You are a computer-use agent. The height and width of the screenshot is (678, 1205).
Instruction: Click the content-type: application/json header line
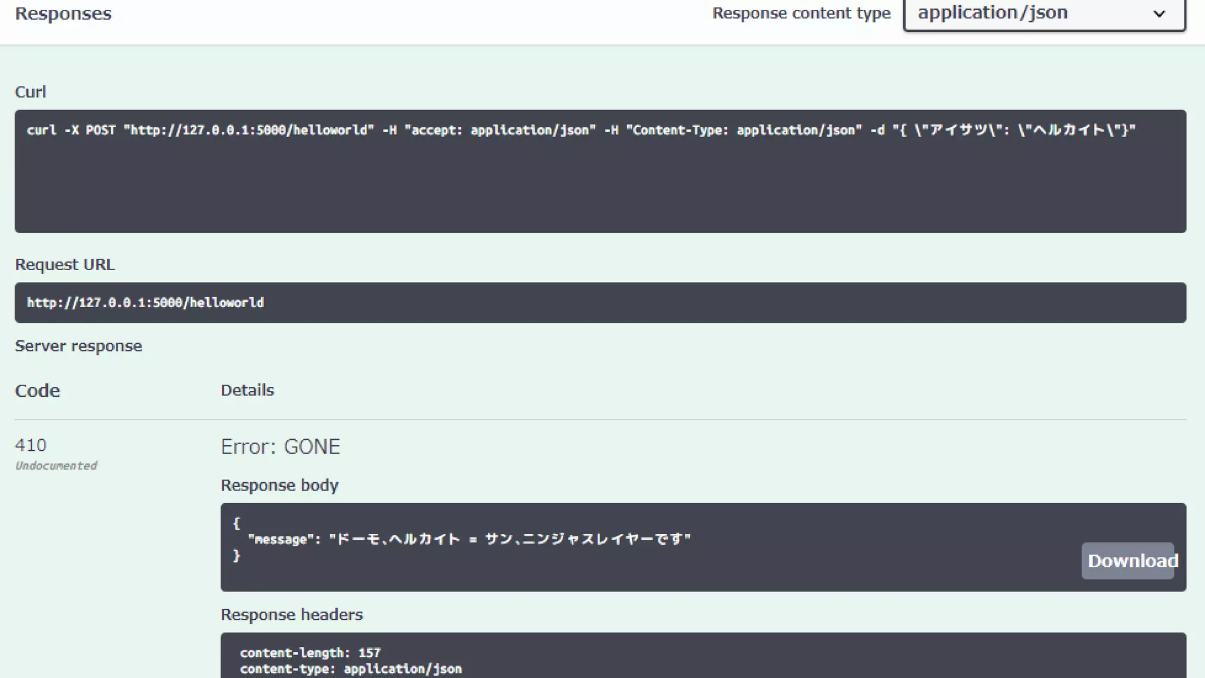coord(351,669)
